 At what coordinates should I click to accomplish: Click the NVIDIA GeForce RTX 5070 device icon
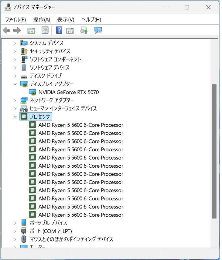pyautogui.click(x=32, y=92)
